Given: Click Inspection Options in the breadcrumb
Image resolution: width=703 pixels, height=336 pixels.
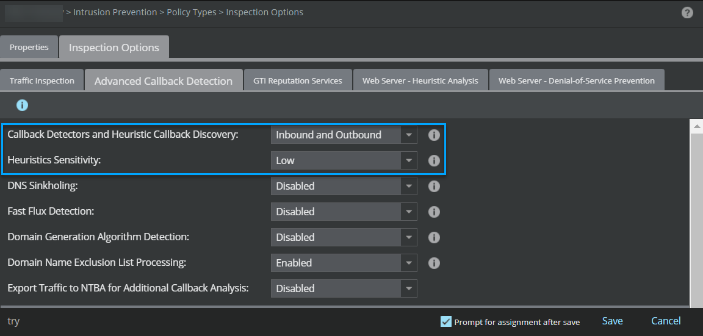Looking at the screenshot, I should [x=264, y=12].
